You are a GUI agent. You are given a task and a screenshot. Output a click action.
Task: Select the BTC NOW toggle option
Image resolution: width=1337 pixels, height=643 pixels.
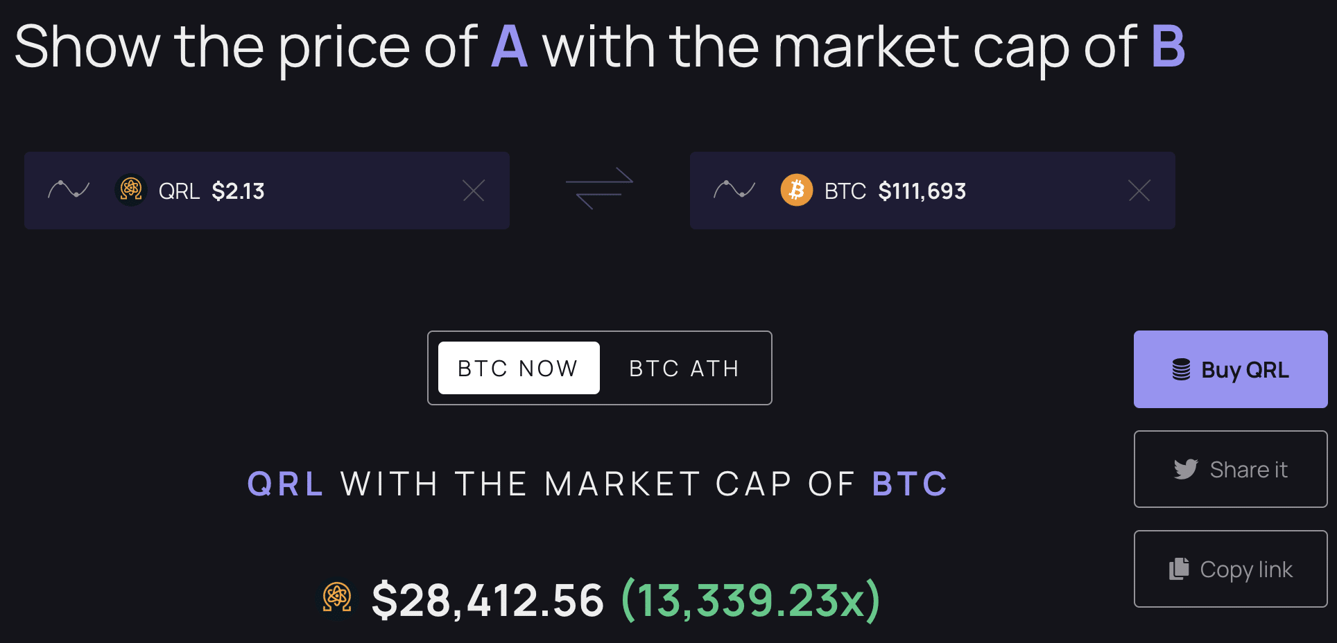pos(519,368)
